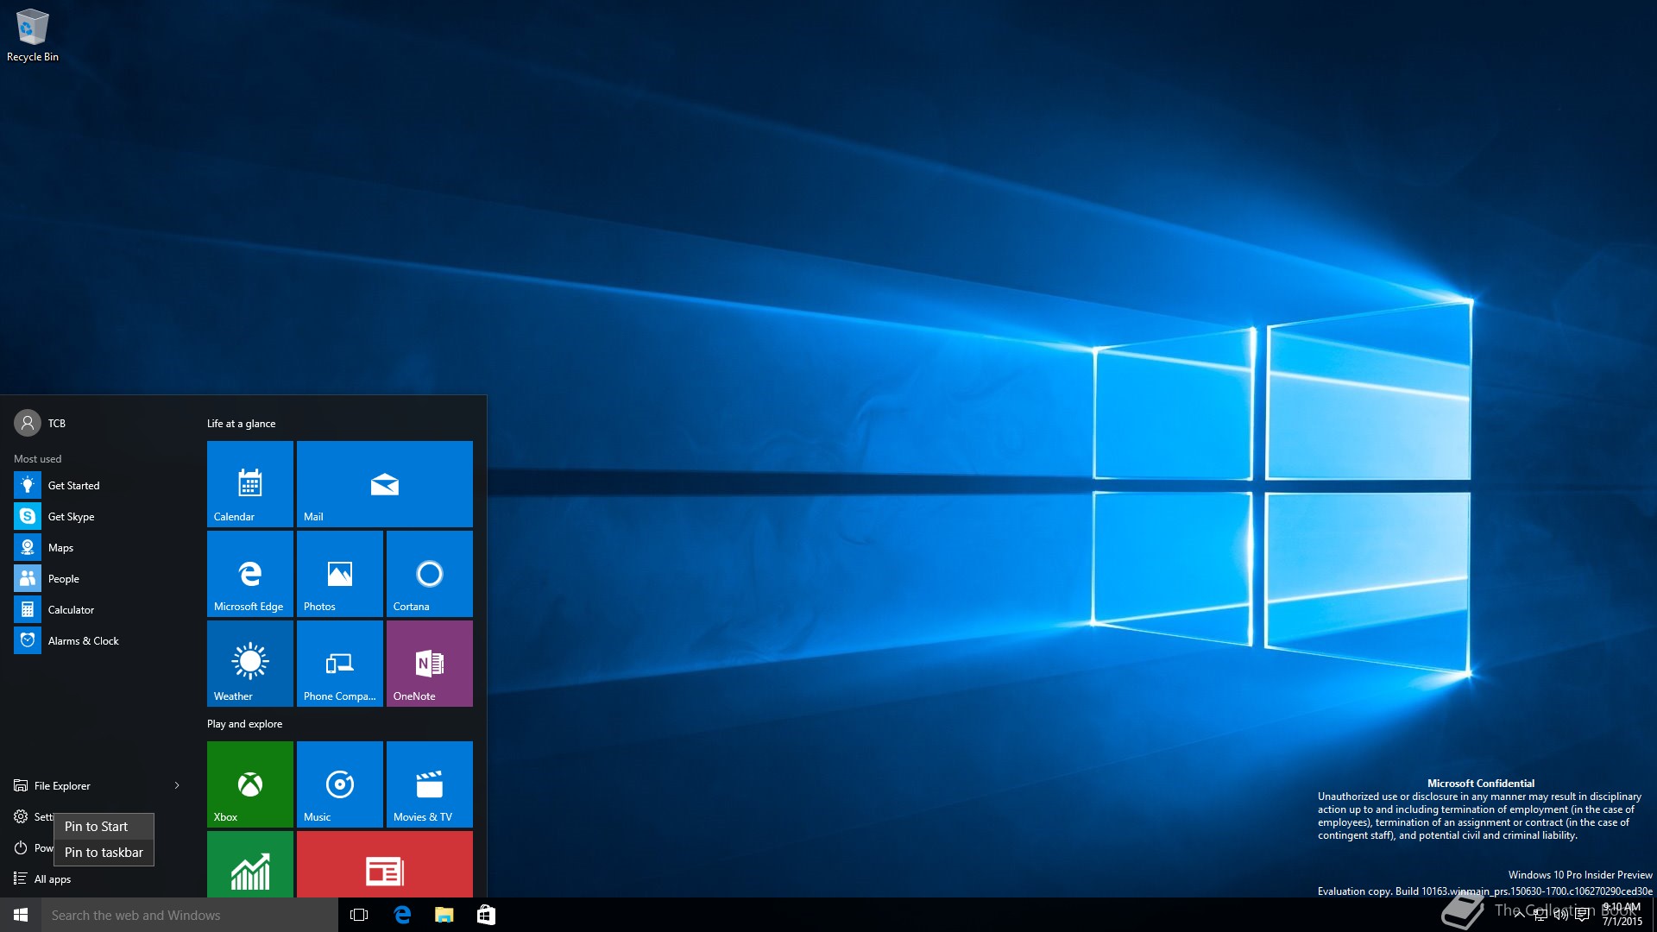Open File Explorer from the taskbar

pos(444,915)
